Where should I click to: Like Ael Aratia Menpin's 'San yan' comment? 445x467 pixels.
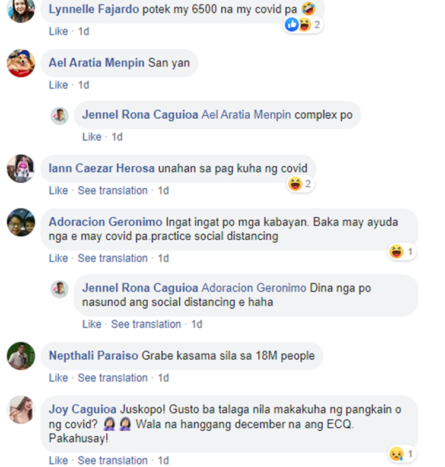58,85
